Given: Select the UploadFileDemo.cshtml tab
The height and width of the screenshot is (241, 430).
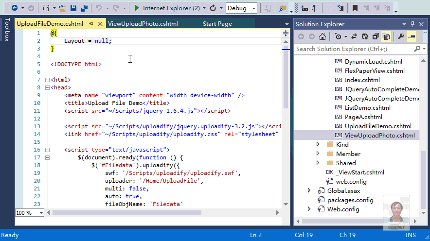Looking at the screenshot, I should click(50, 24).
